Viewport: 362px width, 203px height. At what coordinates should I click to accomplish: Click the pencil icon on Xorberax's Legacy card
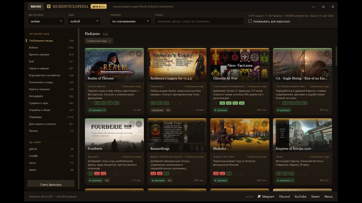(195, 53)
